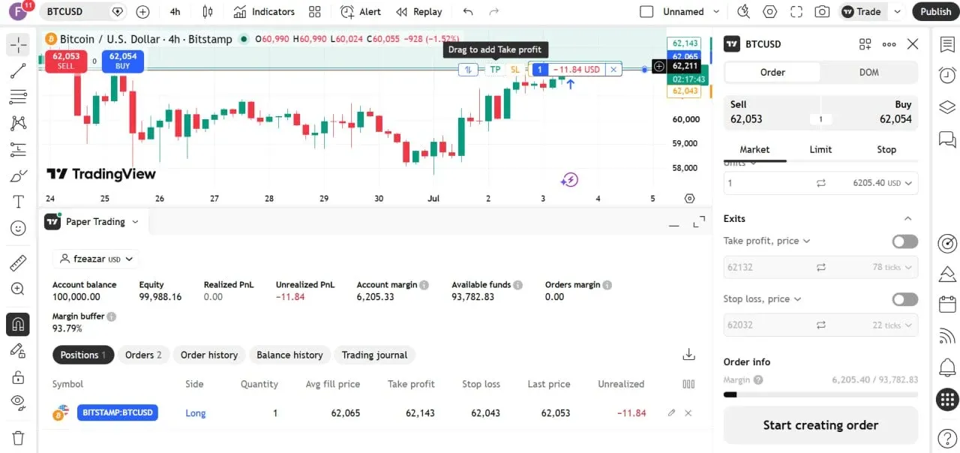The image size is (960, 453).
Task: Open watchlist panel in right sidebar
Action: [x=947, y=44]
